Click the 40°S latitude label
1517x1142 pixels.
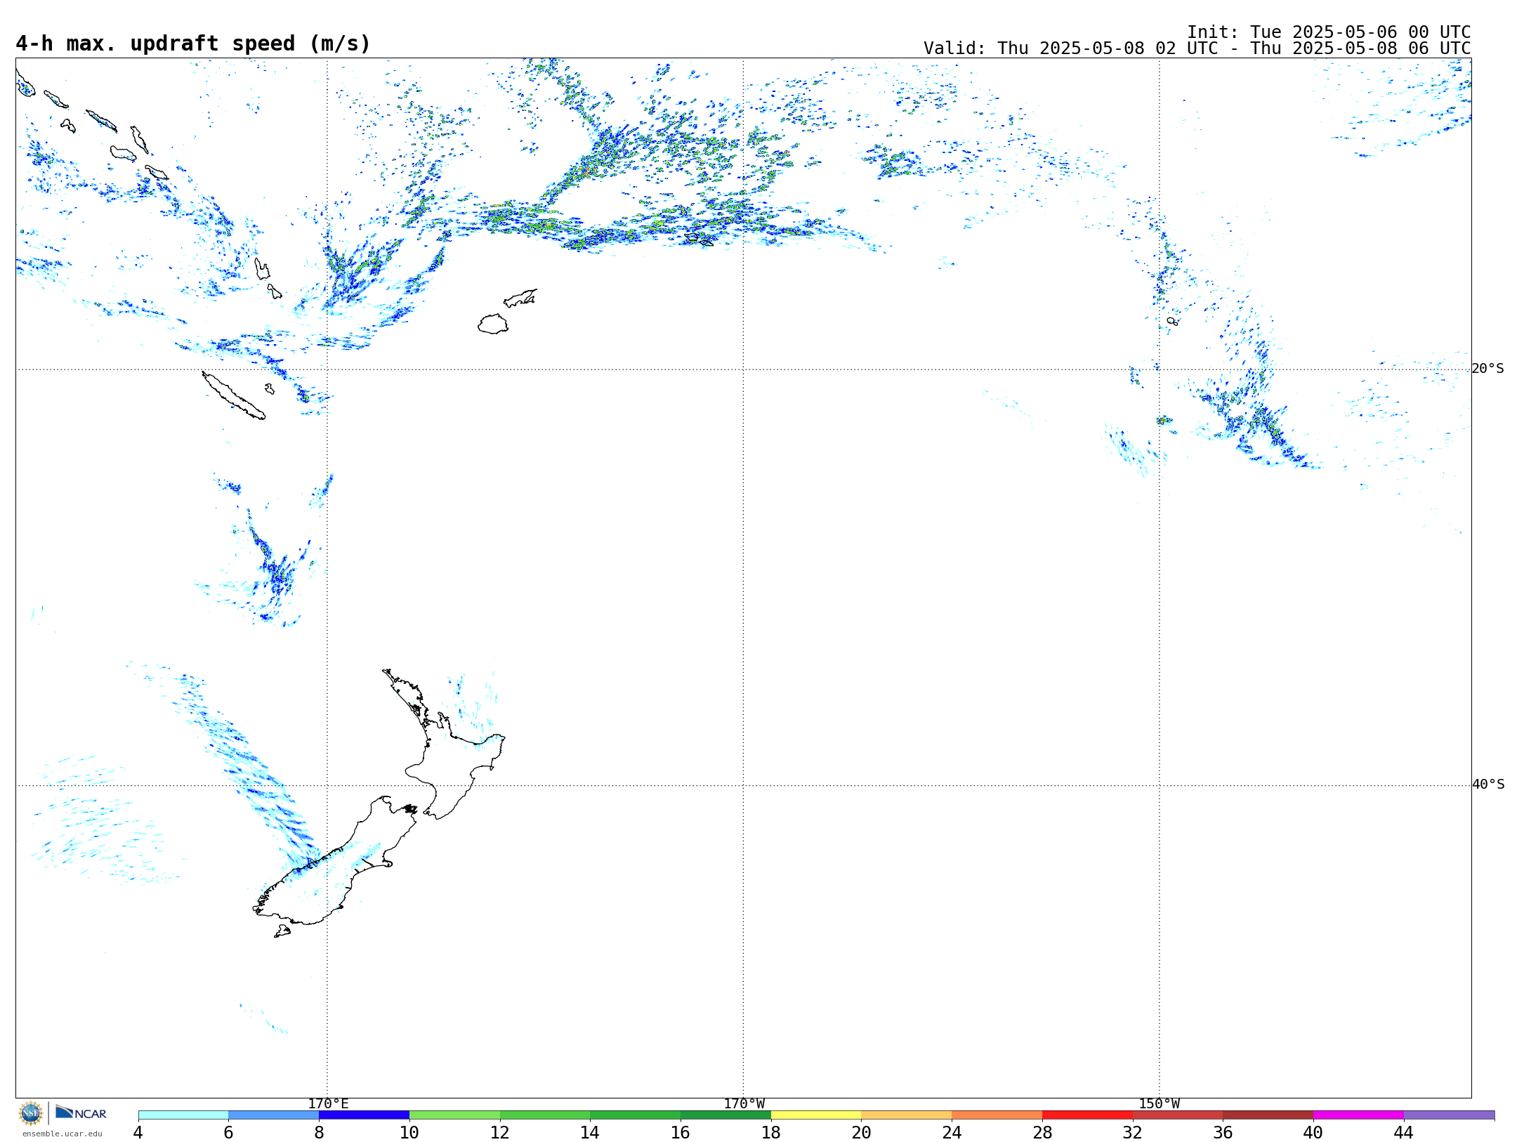pos(1488,785)
